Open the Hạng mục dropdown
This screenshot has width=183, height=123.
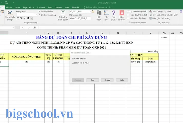[37, 15]
